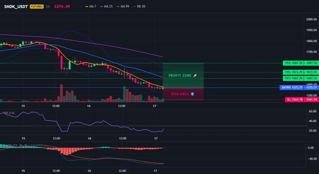Viewport: 319px width, 174px height.
Task: Click the 1373.77 price axis tag
Action: point(311,87)
